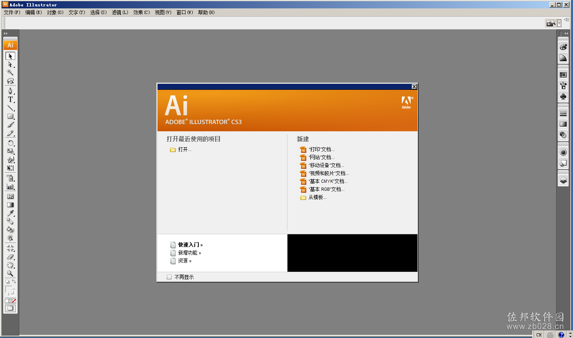The height and width of the screenshot is (338, 573).
Task: Show the Swatches panel grid icon
Action: pyautogui.click(x=563, y=75)
